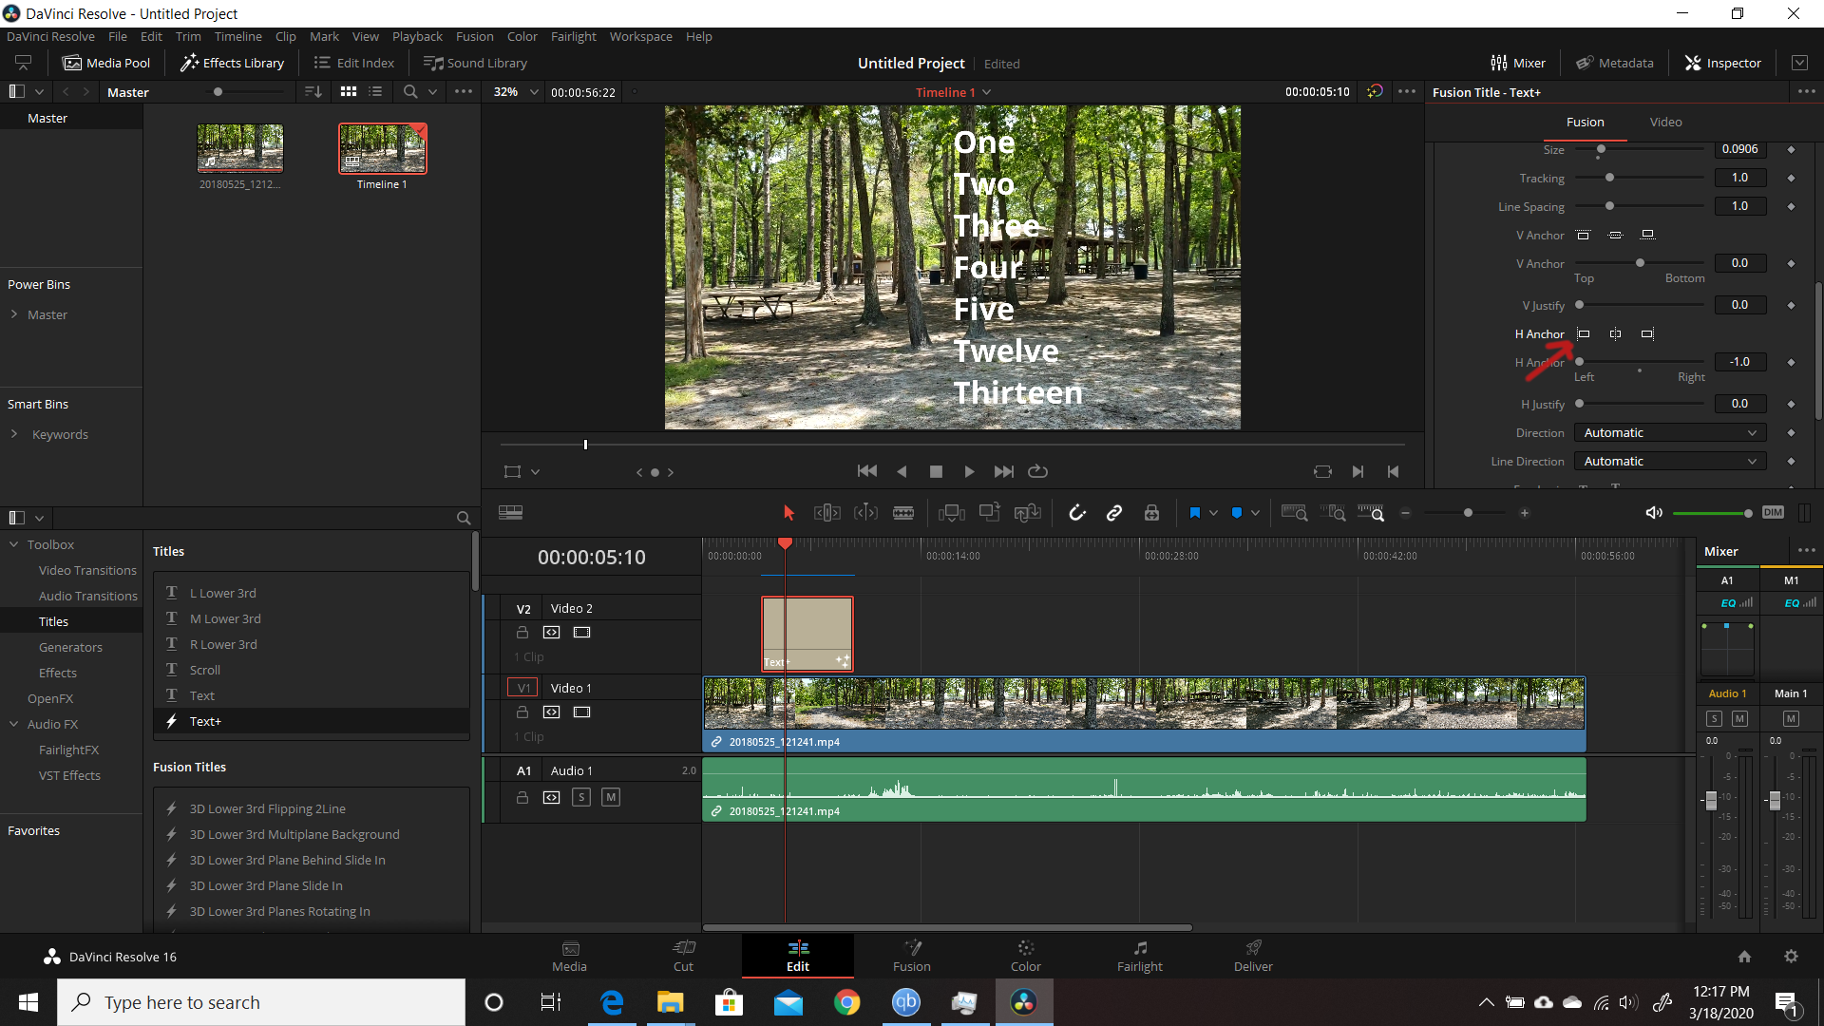Image resolution: width=1824 pixels, height=1026 pixels.
Task: Click media pool sort order icon
Action: pos(313,92)
